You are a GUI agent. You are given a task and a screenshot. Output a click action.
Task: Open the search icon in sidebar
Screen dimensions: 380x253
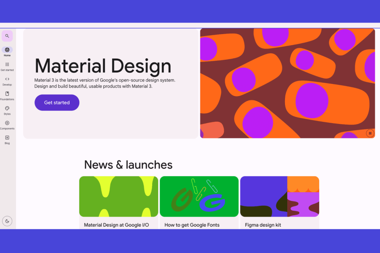click(x=7, y=36)
